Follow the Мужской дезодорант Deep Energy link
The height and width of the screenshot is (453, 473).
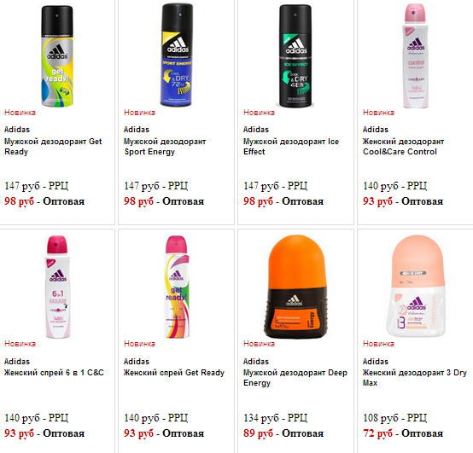click(295, 378)
